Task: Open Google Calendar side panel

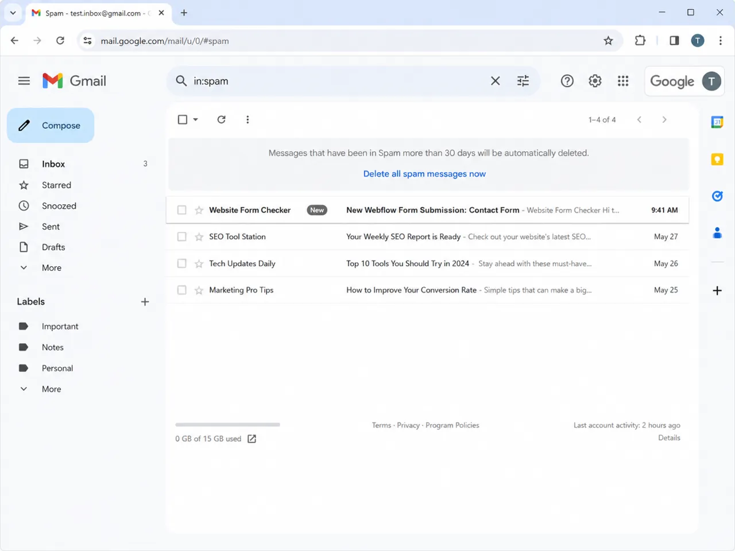Action: pos(717,122)
